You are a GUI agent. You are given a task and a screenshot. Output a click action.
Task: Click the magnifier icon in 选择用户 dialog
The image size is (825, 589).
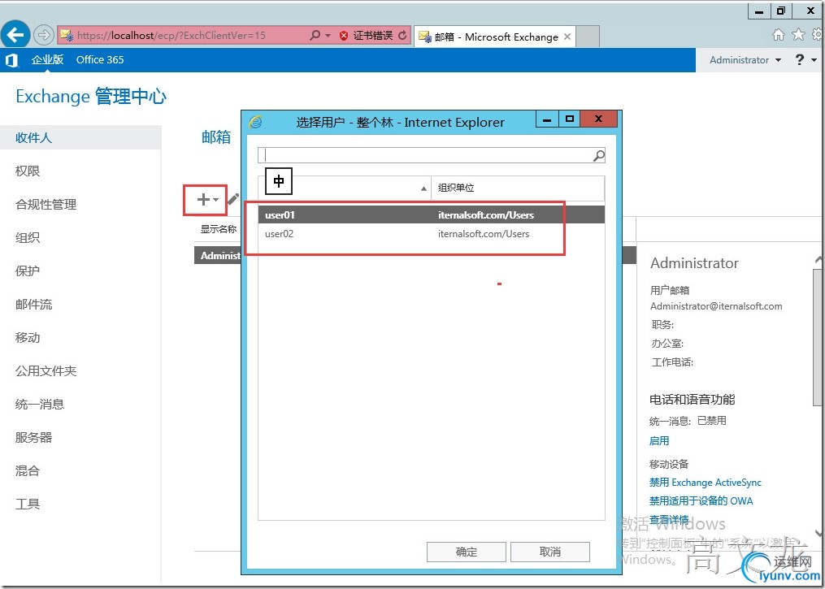pyautogui.click(x=599, y=155)
